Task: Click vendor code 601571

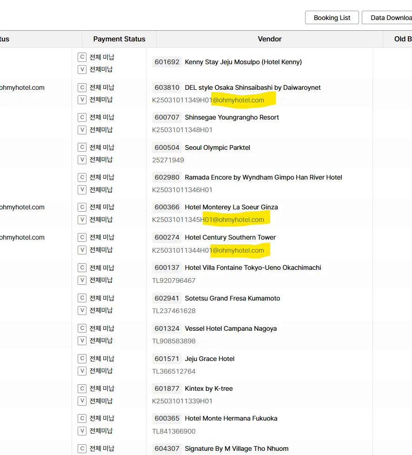Action: 167,359
